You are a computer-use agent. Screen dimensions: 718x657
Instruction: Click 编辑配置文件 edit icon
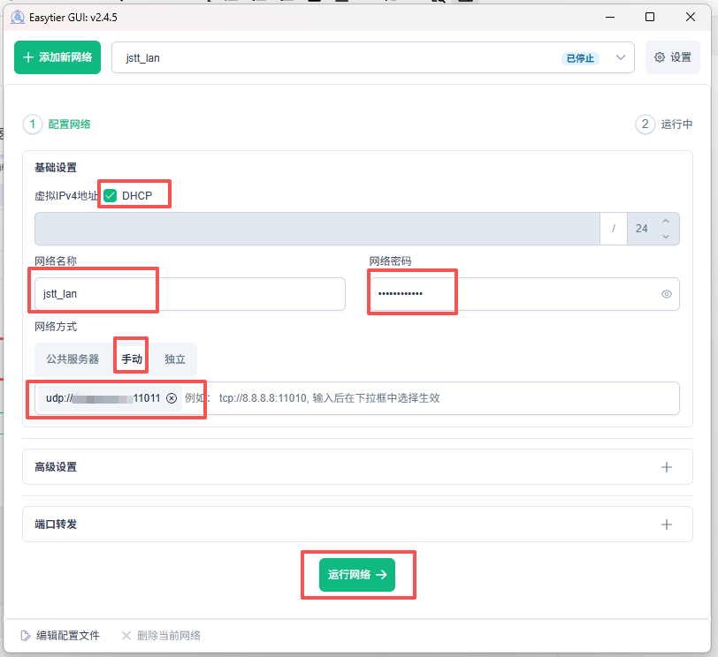26,636
